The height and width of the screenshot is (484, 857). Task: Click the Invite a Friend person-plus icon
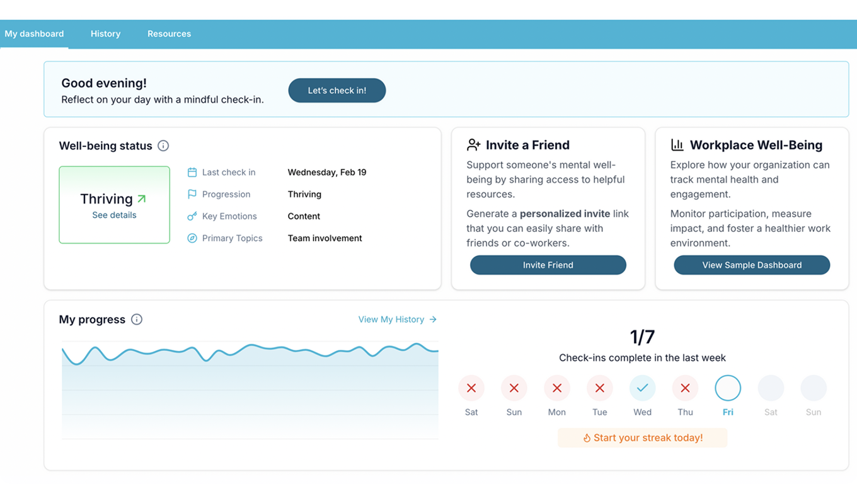[x=473, y=145]
